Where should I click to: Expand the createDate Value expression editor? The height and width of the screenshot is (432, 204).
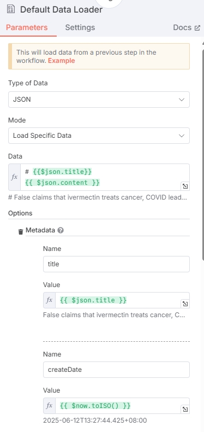click(x=185, y=409)
